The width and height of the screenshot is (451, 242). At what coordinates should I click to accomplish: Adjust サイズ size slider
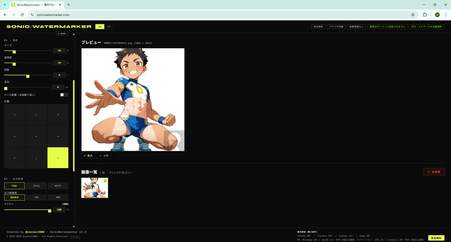click(x=28, y=51)
